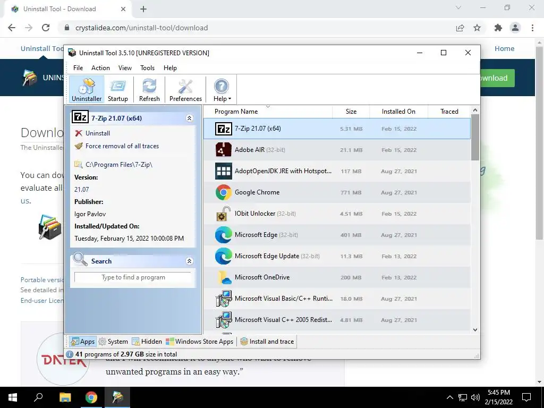Click the program list scroll down arrow
The width and height of the screenshot is (544, 408).
pyautogui.click(x=475, y=329)
